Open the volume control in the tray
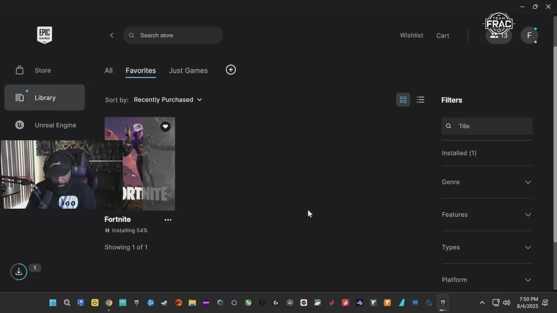Viewport: 557px width, 313px height. 506,303
